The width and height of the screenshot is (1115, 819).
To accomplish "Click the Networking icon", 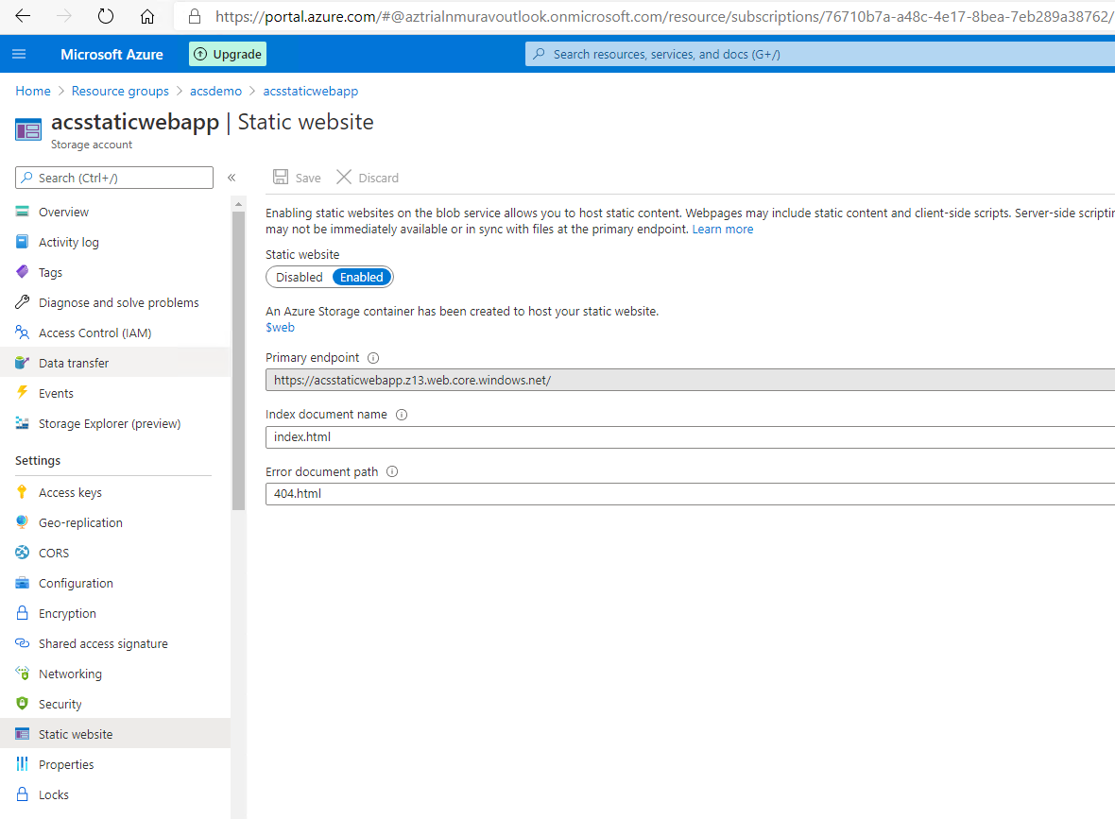I will [x=22, y=674].
